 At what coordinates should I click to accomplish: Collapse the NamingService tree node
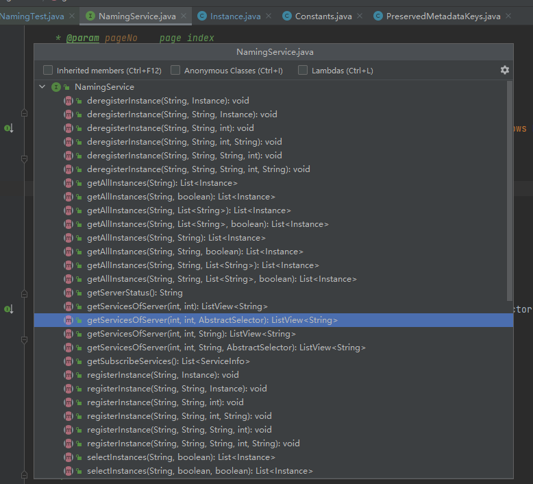click(x=42, y=87)
